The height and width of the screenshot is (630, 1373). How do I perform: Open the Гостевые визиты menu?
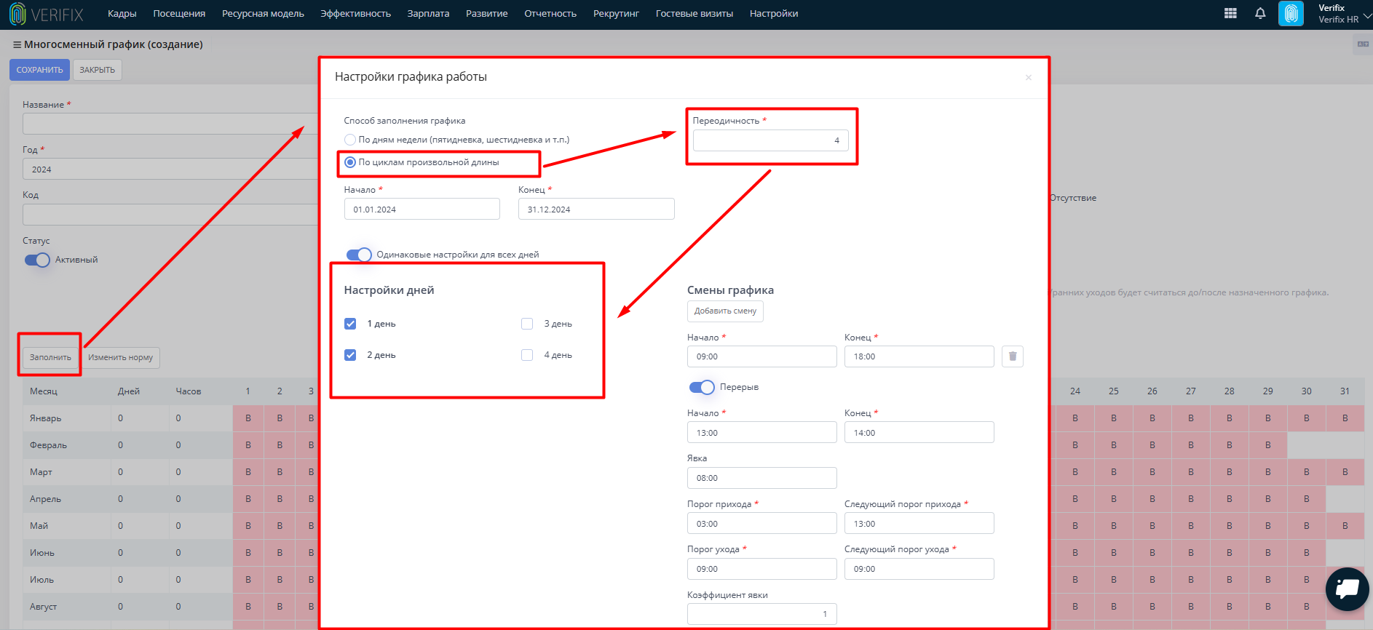pos(695,14)
